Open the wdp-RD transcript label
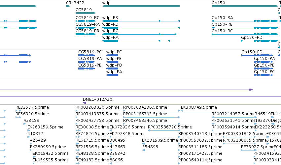 [110, 24]
